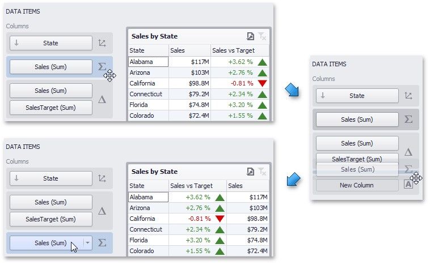
Task: Click sigma icon in blue row above the delta group
Action: pos(102,67)
